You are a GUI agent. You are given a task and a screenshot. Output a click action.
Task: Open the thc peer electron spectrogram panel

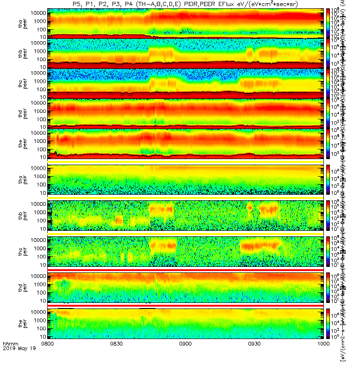[186, 84]
